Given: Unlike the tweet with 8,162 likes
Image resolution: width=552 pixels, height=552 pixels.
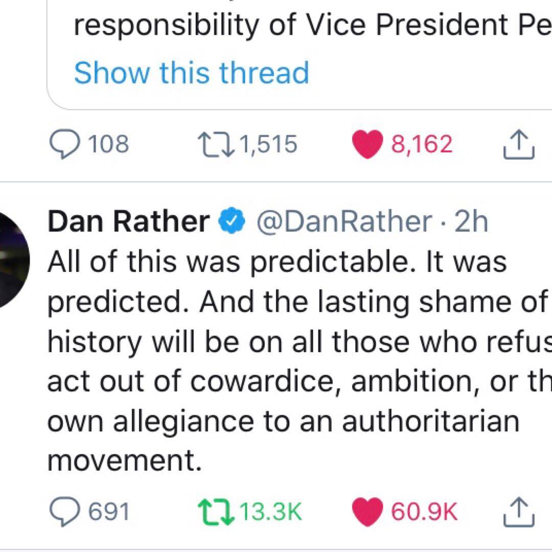Looking at the screenshot, I should click(x=367, y=145).
